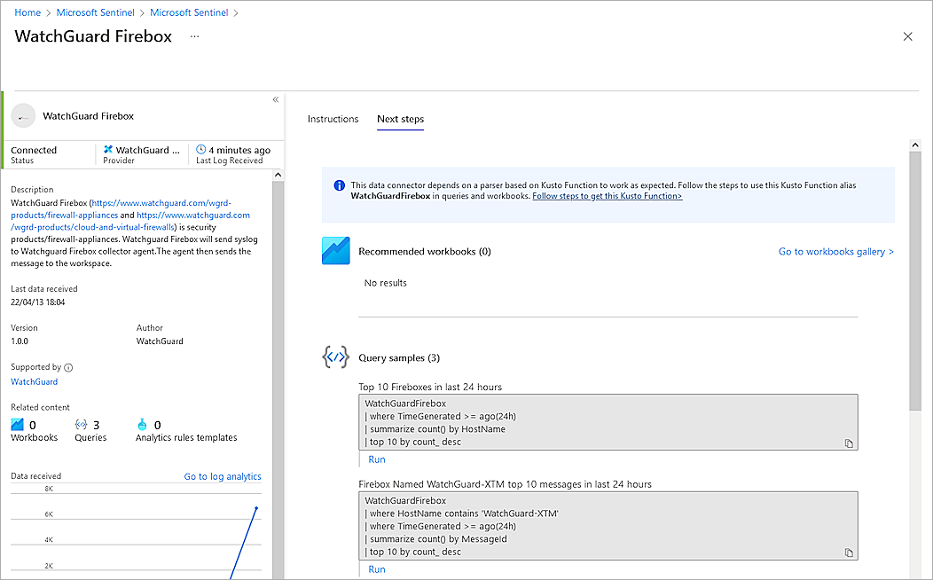
Task: Run the Top 10 Fireboxes query
Action: (376, 459)
